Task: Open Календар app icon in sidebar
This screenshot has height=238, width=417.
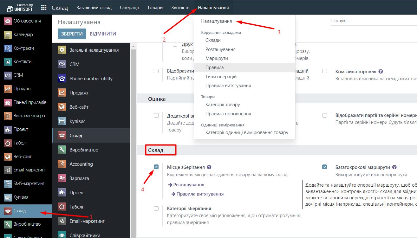Action: tap(8, 35)
